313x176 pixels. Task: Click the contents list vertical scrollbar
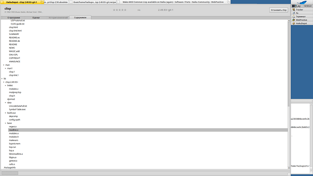click(x=289, y=94)
